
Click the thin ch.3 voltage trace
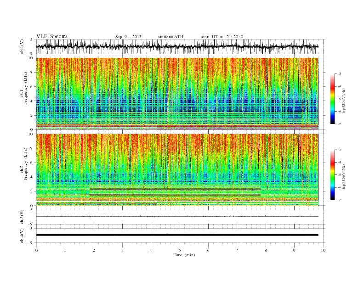pyautogui.click(x=177, y=216)
